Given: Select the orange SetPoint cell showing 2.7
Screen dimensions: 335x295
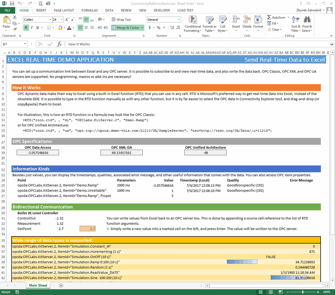Looking at the screenshot, I should [87, 229].
